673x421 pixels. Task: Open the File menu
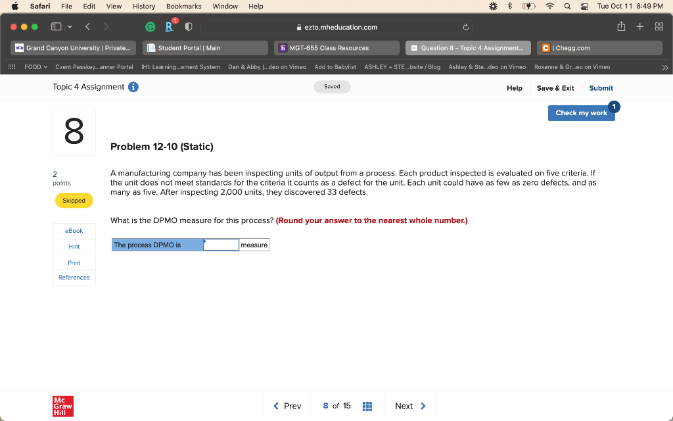coord(66,6)
